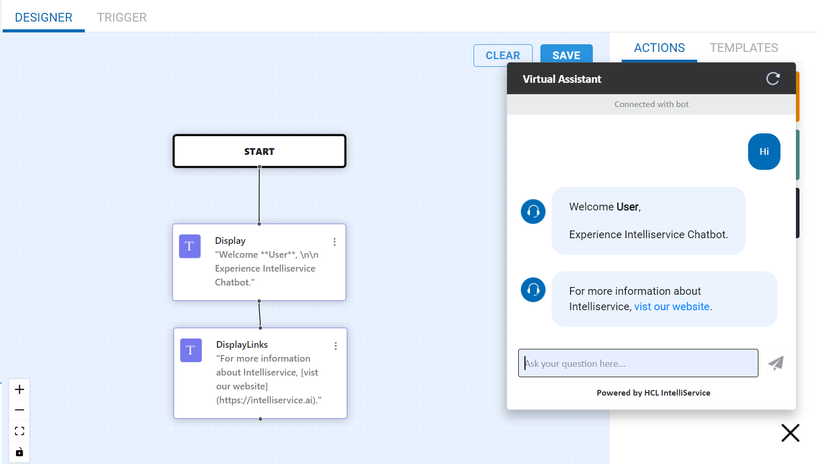This screenshot has height=464, width=817.
Task: Toggle the canvas interactivity lock
Action: pos(20,452)
